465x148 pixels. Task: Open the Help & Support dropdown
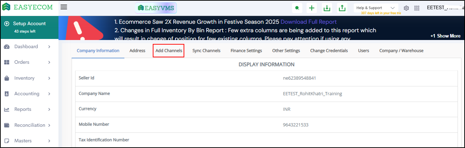point(376,8)
